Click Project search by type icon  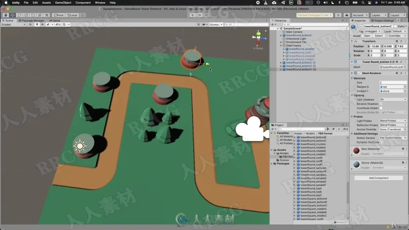[x=328, y=129]
